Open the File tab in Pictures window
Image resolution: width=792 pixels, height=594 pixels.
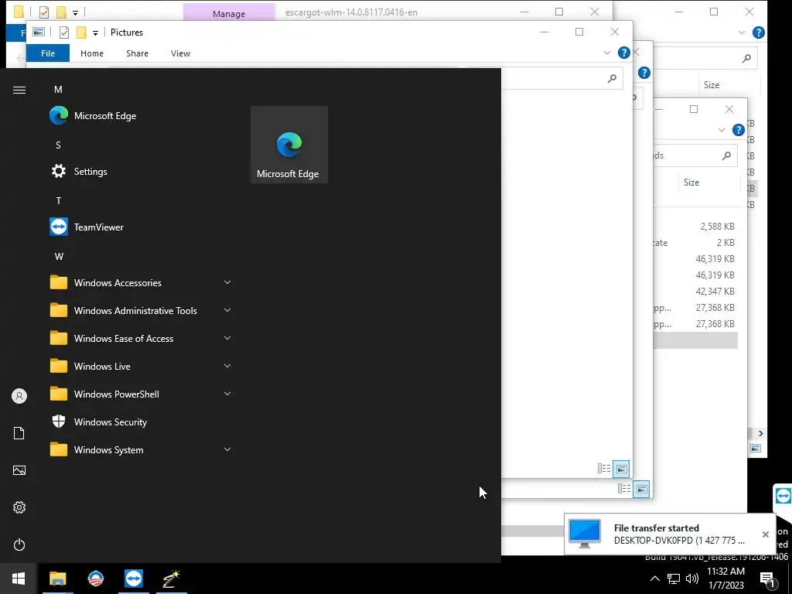click(x=48, y=53)
